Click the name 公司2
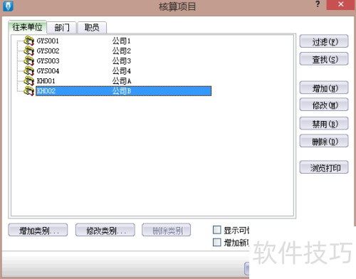Viewport: 356px width, 279px height. 122,51
